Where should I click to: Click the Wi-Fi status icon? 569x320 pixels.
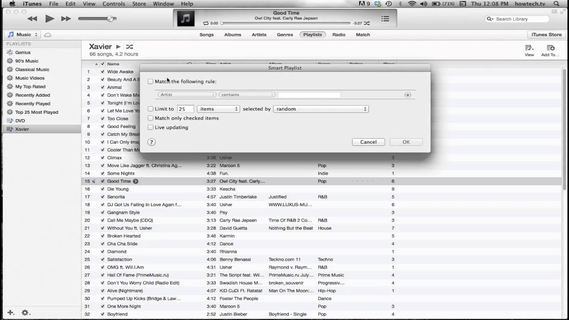412,4
